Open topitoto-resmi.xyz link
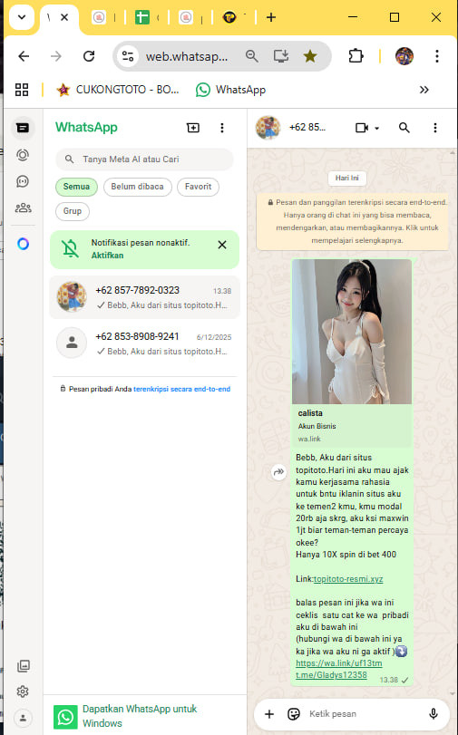Viewport: 458px width, 735px height. [348, 579]
